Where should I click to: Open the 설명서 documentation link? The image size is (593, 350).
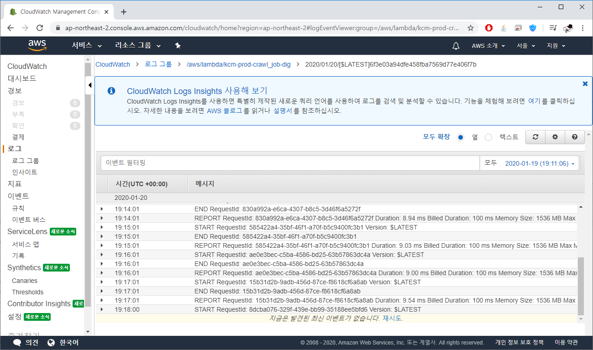[283, 110]
